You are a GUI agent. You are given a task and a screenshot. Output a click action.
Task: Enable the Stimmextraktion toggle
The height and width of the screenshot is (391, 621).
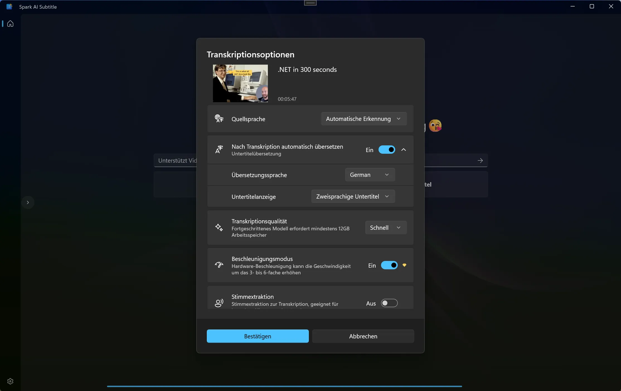pos(389,303)
